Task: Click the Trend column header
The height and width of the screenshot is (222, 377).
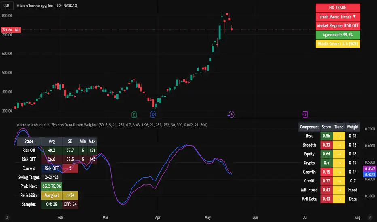Action: click(x=339, y=127)
